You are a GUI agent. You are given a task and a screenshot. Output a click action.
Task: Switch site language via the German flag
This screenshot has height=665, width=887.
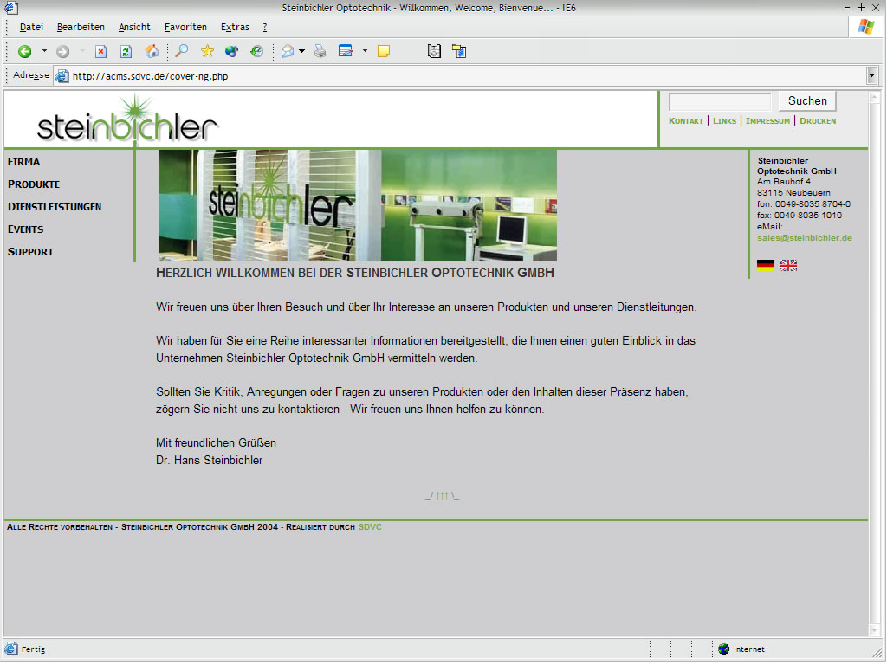[x=766, y=265]
